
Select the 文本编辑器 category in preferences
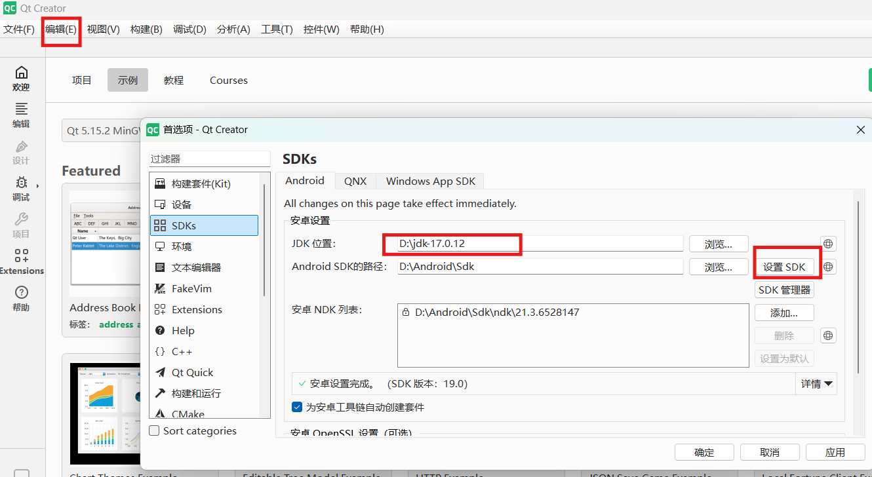(x=204, y=267)
